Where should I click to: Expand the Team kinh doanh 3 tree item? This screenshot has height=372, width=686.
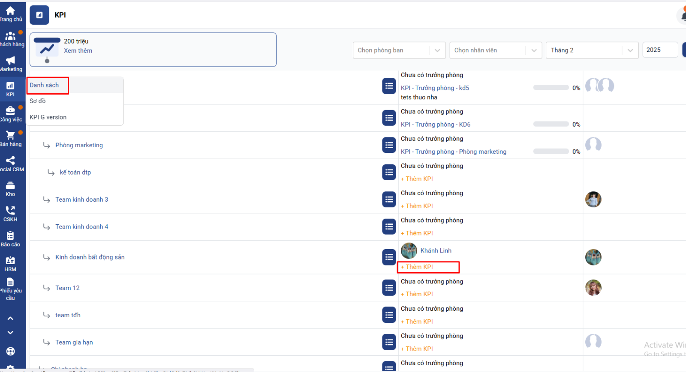click(x=47, y=199)
